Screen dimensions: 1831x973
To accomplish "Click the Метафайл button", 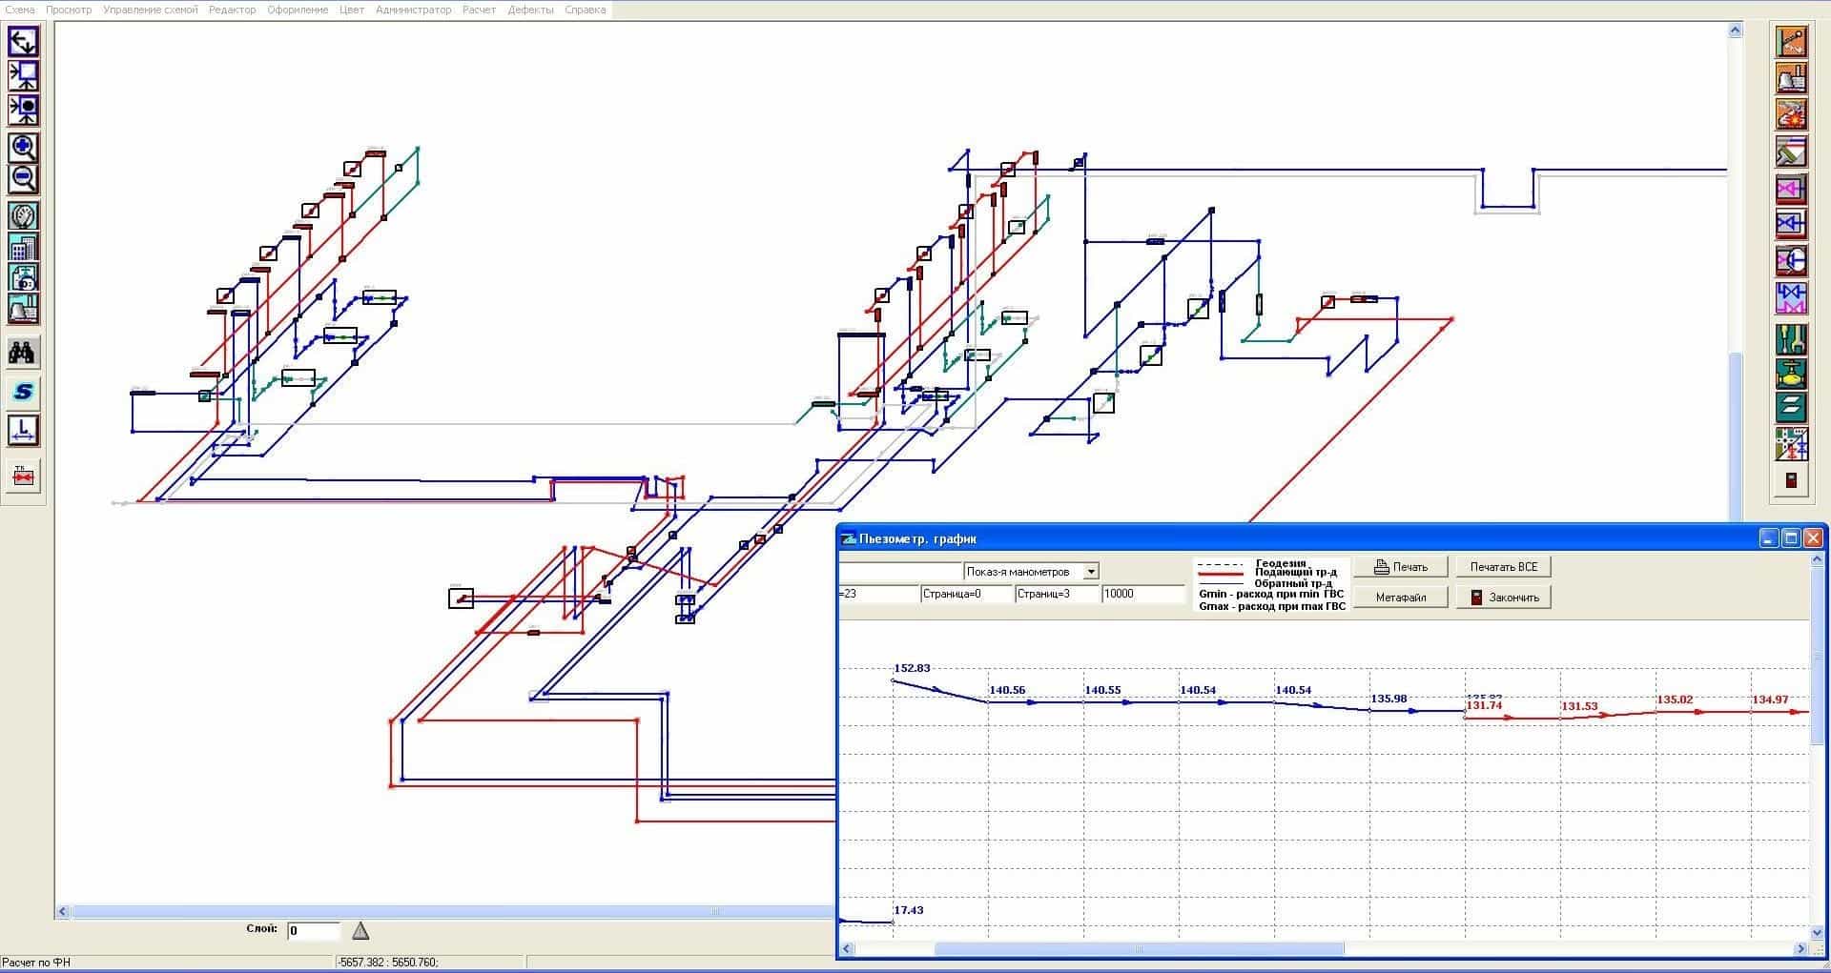I will [1401, 598].
